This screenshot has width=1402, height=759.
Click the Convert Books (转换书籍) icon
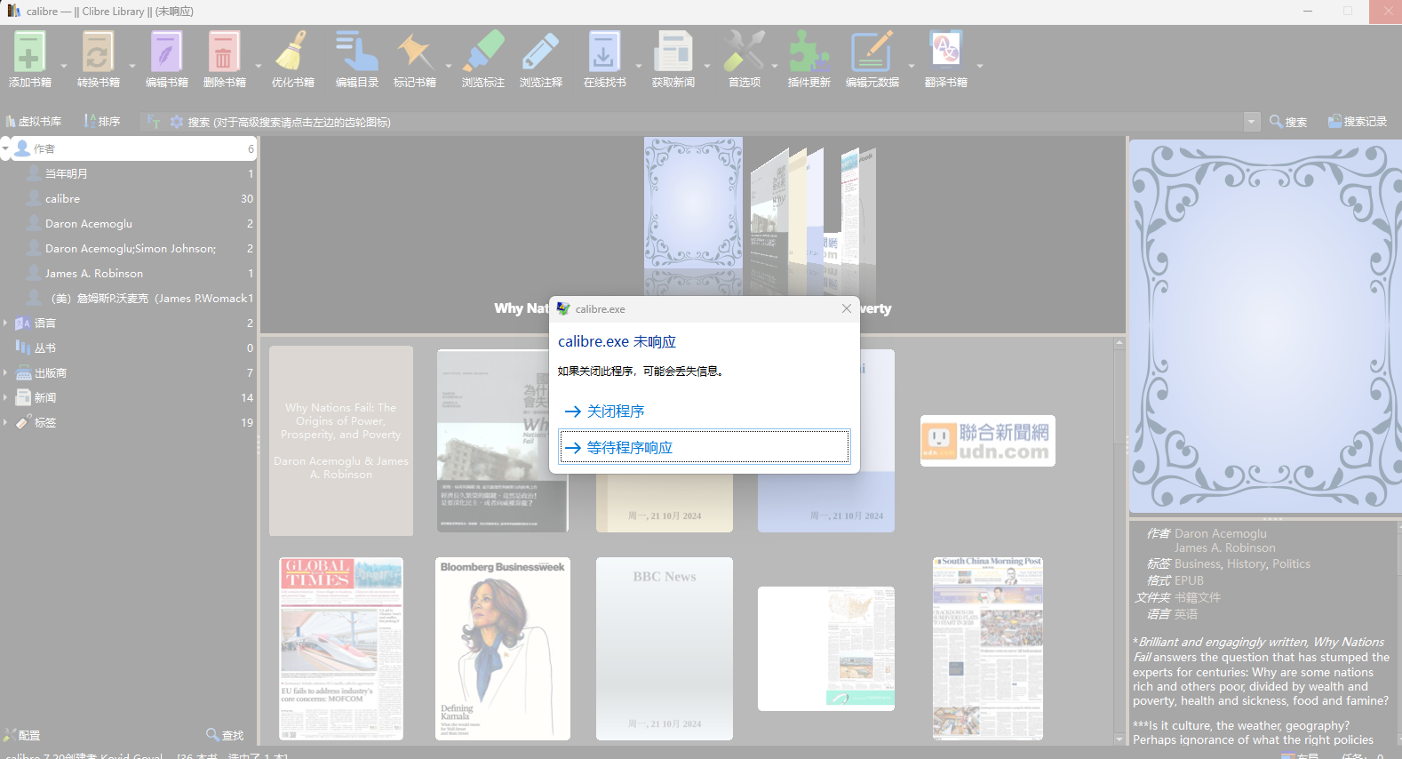click(x=98, y=52)
